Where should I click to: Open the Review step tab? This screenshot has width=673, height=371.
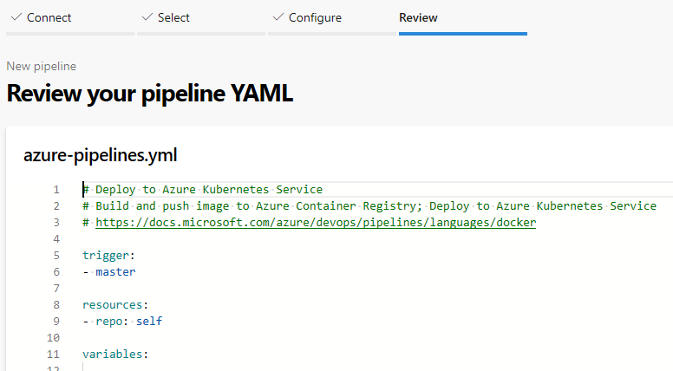click(x=463, y=18)
